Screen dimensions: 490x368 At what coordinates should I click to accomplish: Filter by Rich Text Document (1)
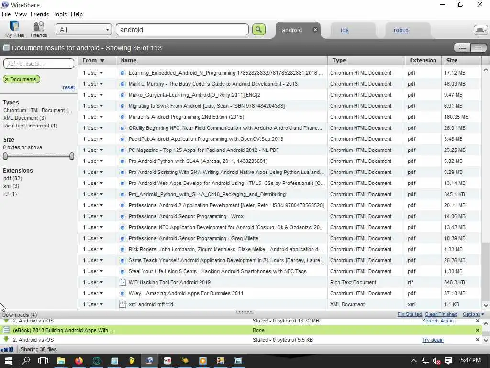pos(30,126)
